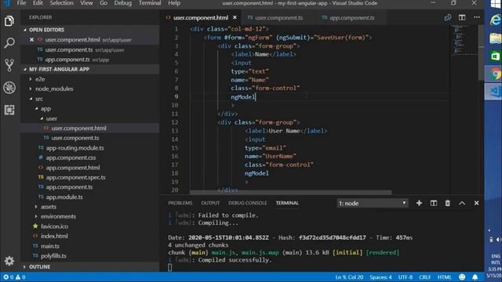This screenshot has width=502, height=282.
Task: Switch to the Debug Console tab
Action: 248,203
